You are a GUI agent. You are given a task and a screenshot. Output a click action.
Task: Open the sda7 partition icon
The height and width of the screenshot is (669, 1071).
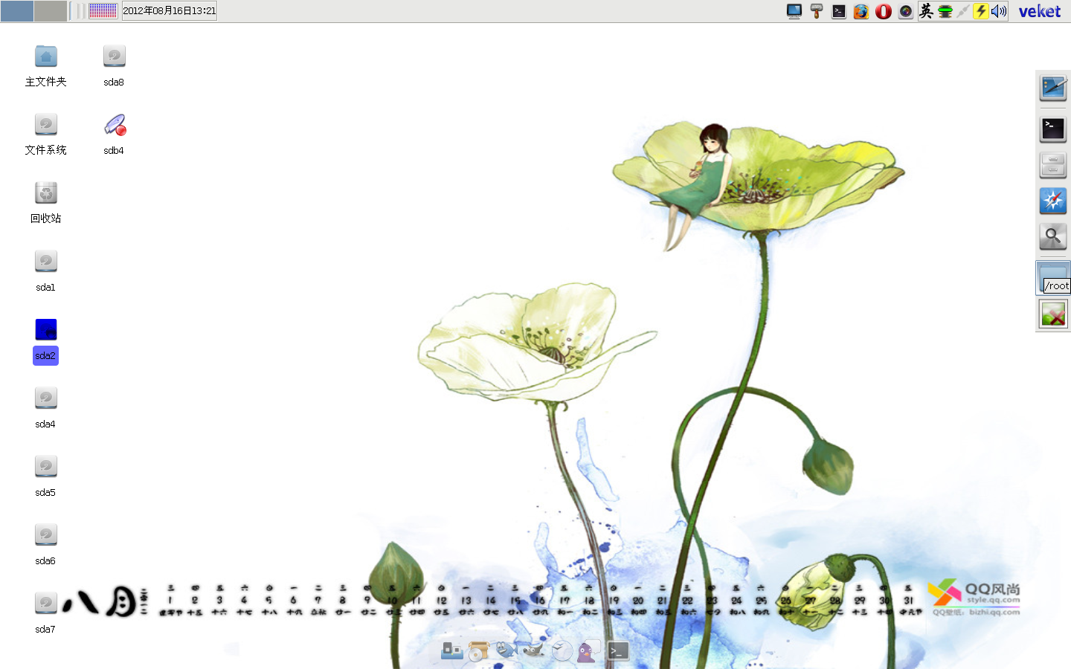45,604
